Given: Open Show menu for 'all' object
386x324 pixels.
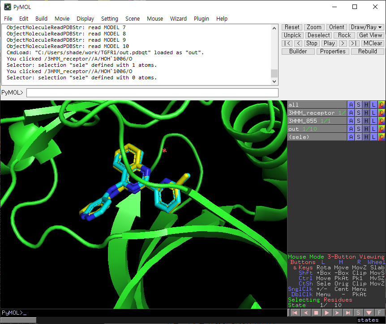Looking at the screenshot, I should coord(359,105).
